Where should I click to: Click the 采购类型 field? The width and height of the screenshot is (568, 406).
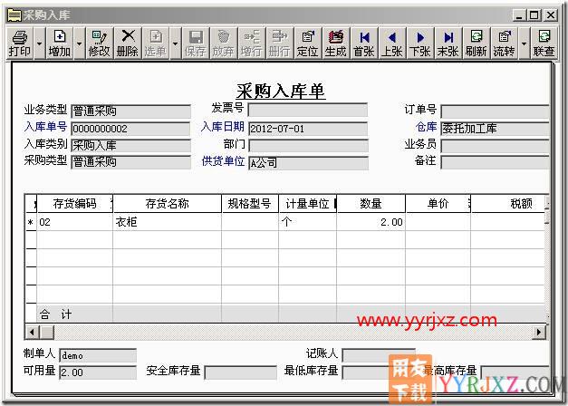[130, 162]
